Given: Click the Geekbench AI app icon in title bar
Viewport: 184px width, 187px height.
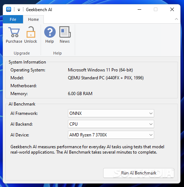Looking at the screenshot, I should (9, 9).
